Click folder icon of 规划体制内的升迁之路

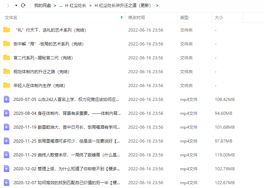7,71
